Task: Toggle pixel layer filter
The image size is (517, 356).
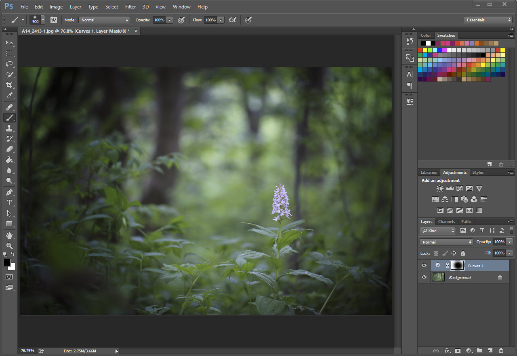Action: (x=463, y=231)
